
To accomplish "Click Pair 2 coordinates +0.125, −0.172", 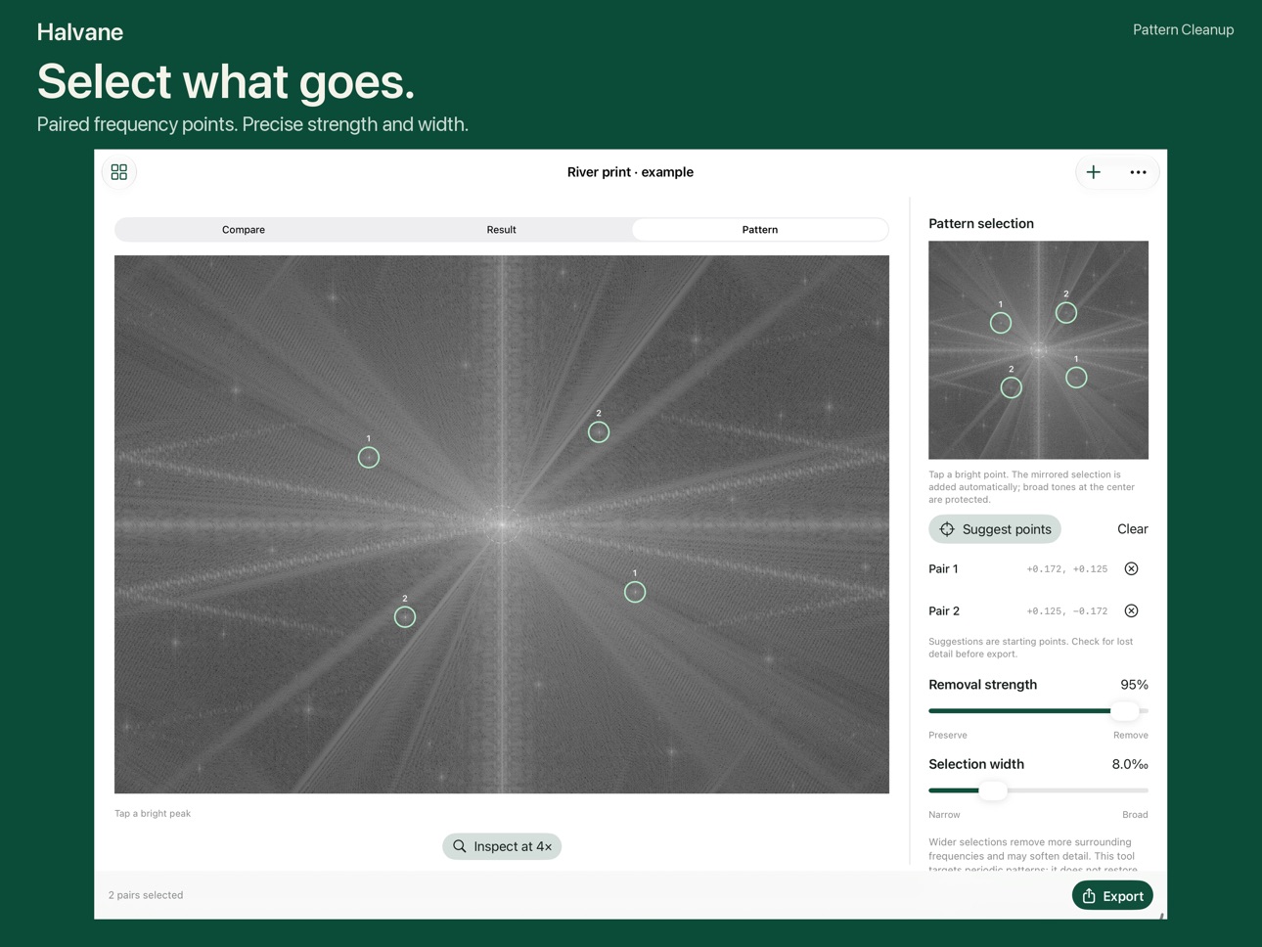I will 1067,611.
